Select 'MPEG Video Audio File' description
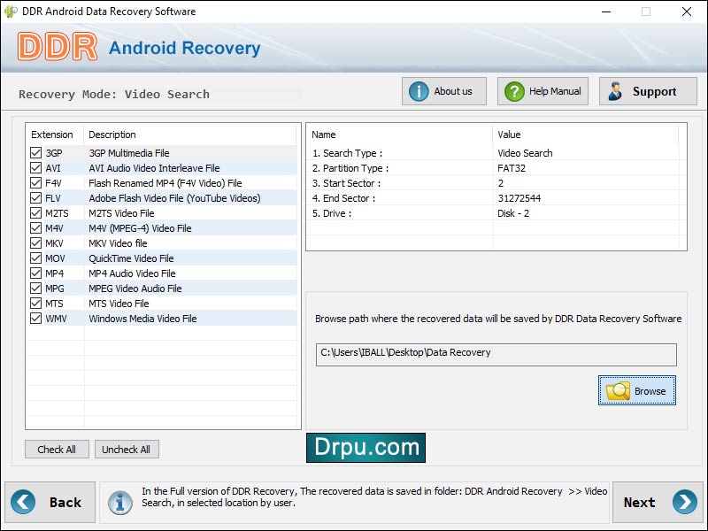 tap(135, 289)
